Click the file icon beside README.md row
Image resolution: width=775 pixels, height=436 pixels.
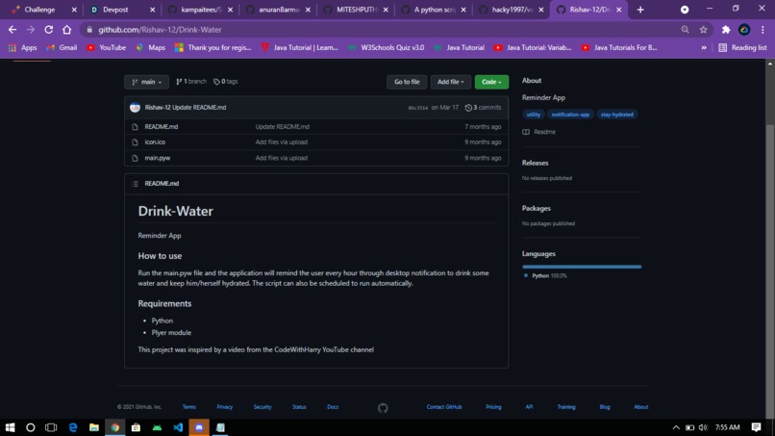click(x=135, y=127)
